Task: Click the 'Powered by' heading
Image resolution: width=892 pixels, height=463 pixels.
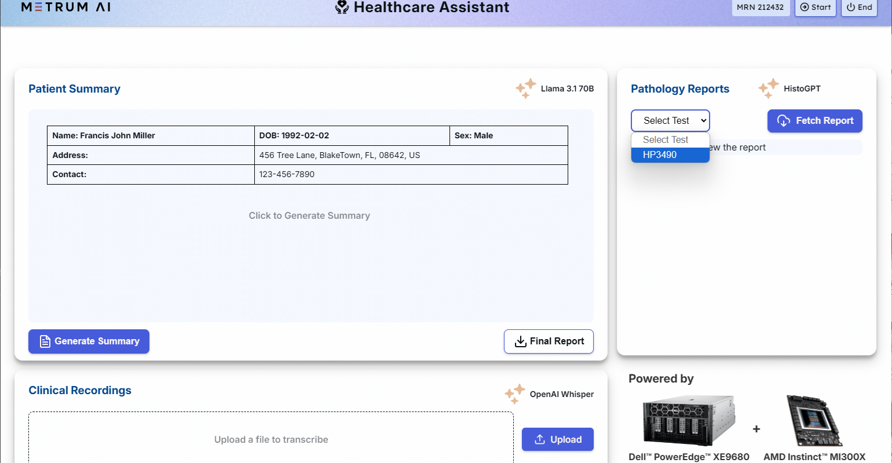Action: [x=661, y=379]
